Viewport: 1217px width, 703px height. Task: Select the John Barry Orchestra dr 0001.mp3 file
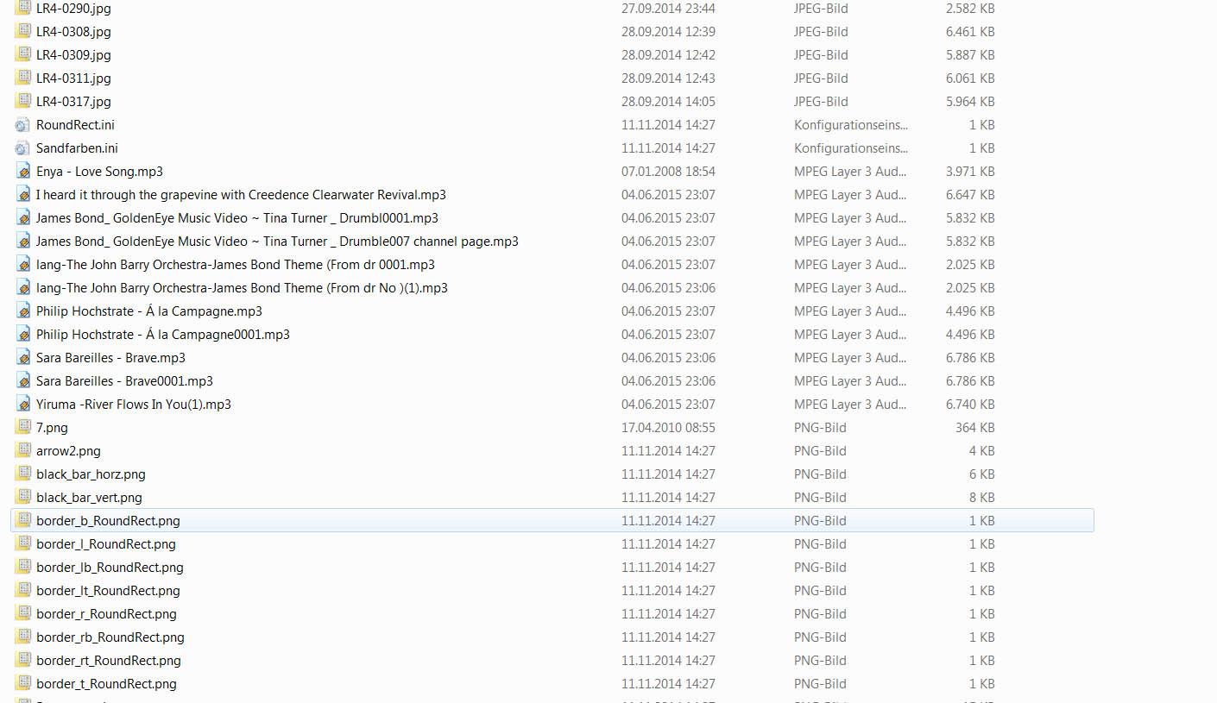click(x=235, y=265)
